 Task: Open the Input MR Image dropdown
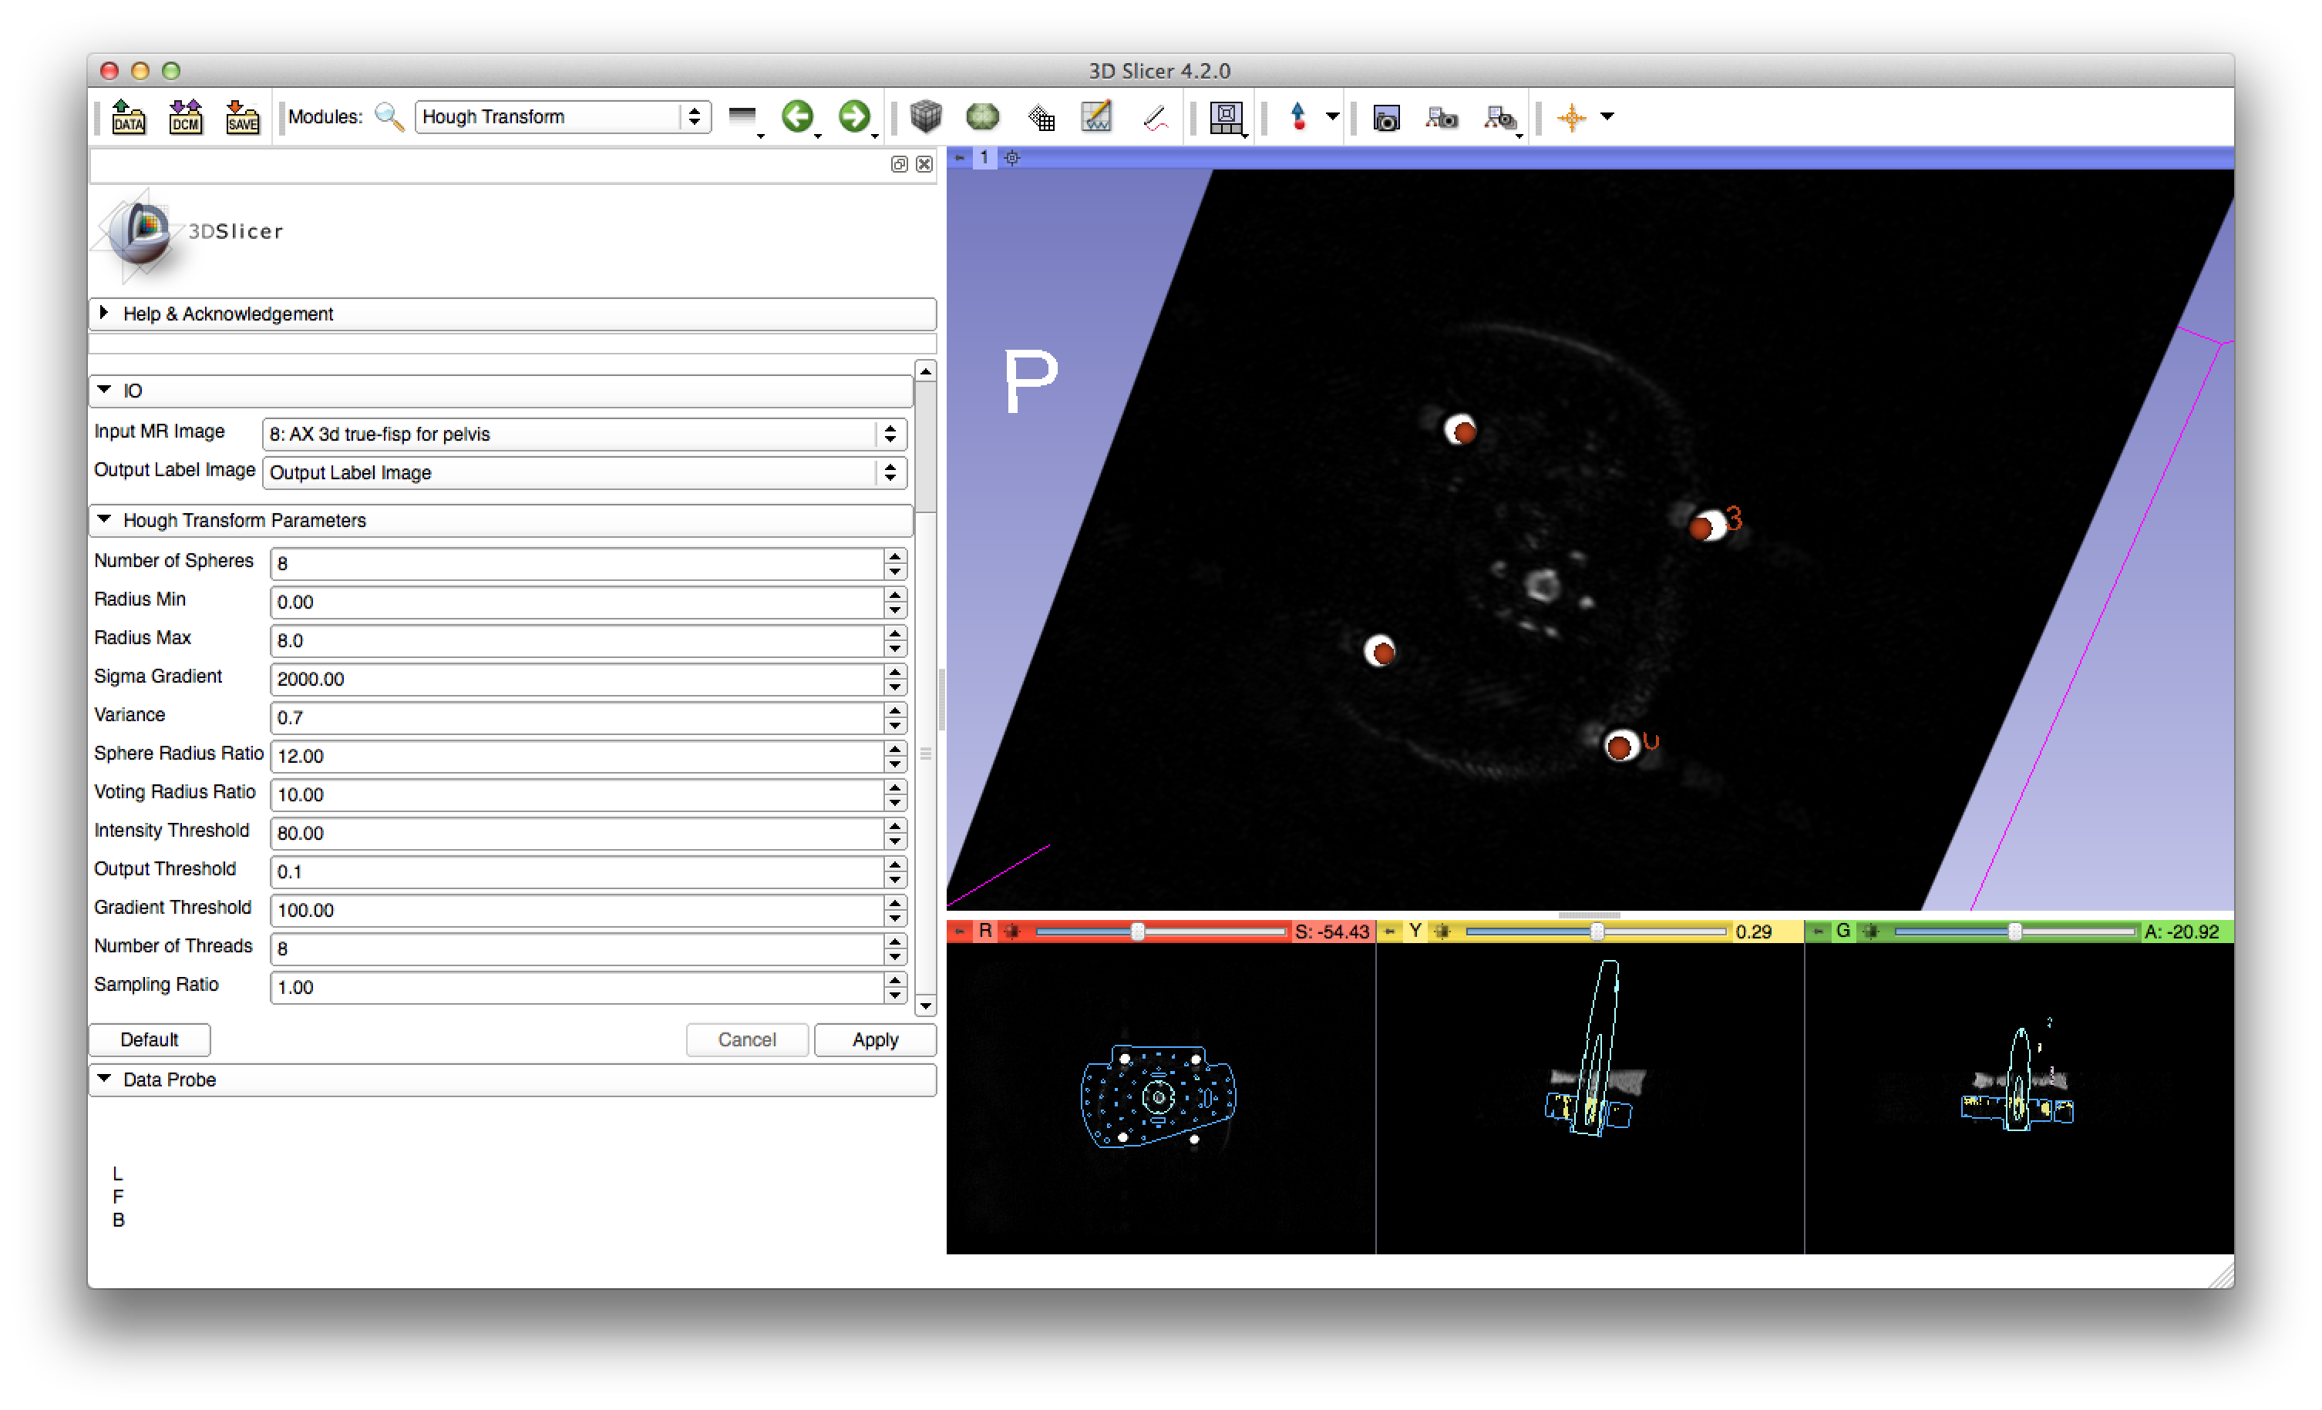[x=584, y=435]
